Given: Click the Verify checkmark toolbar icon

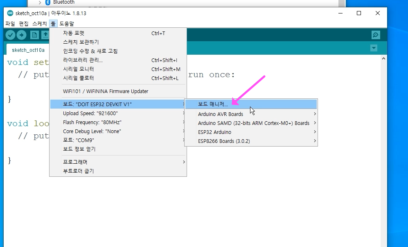Looking at the screenshot, I should pyautogui.click(x=10, y=35).
